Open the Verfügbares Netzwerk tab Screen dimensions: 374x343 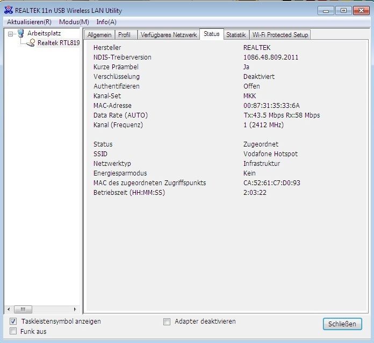(169, 35)
